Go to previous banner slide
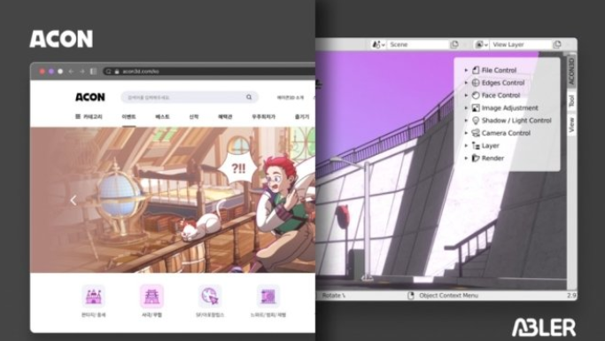 [74, 200]
